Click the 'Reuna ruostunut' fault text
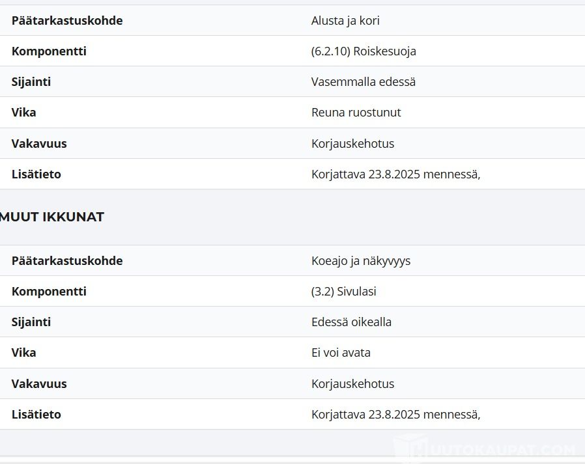 click(356, 112)
